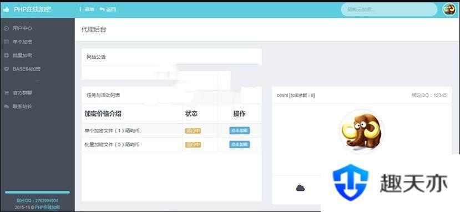The image size is (460, 212).
Task: Click the 操作 column header
Action: [x=239, y=114]
